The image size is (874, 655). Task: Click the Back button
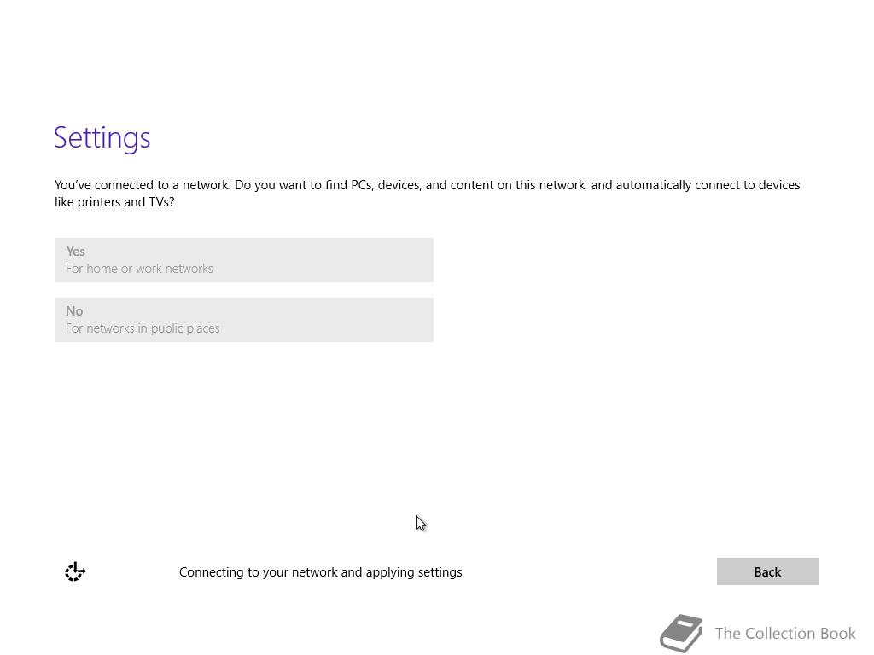767,571
